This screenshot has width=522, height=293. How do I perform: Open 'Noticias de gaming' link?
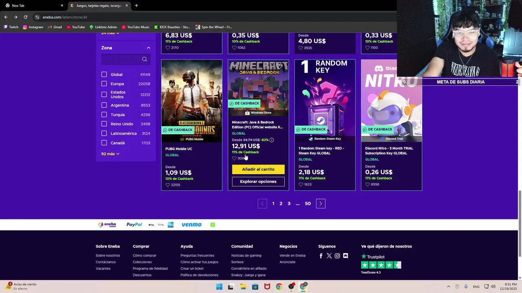(246, 256)
